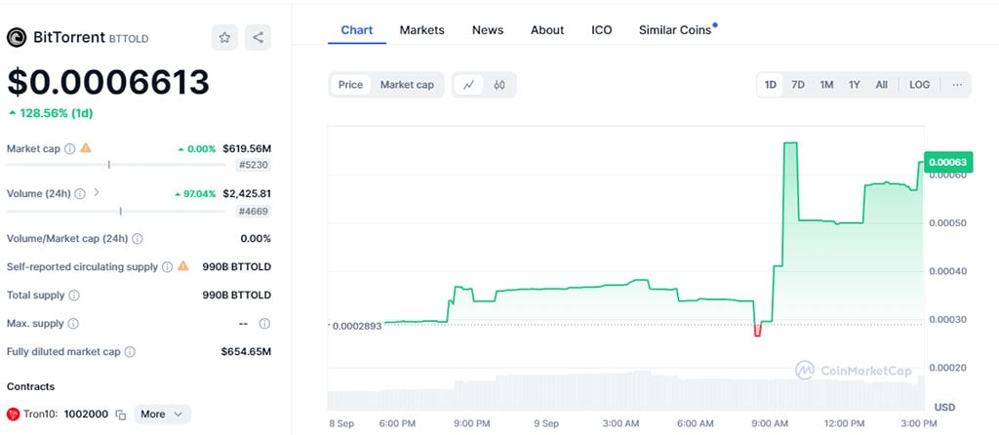Set chart range to 7D

pyautogui.click(x=798, y=85)
